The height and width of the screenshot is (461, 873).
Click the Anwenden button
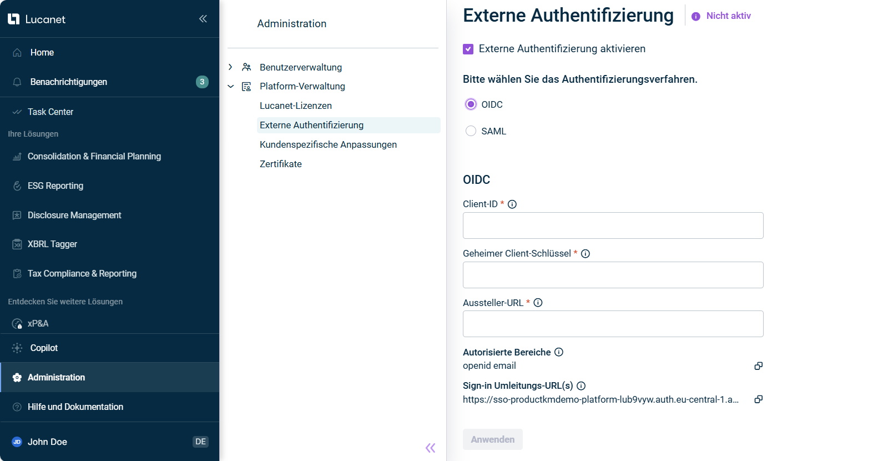493,439
